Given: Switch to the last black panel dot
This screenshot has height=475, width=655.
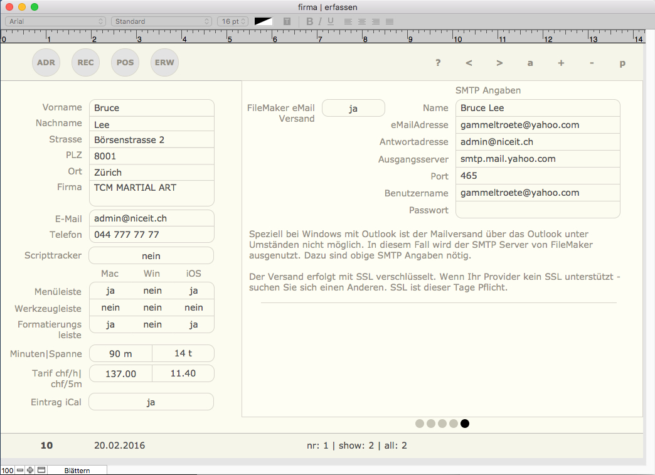Looking at the screenshot, I should [x=465, y=424].
